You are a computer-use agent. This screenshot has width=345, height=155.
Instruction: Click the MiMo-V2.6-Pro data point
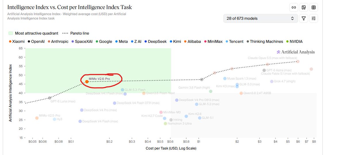(x=87, y=82)
